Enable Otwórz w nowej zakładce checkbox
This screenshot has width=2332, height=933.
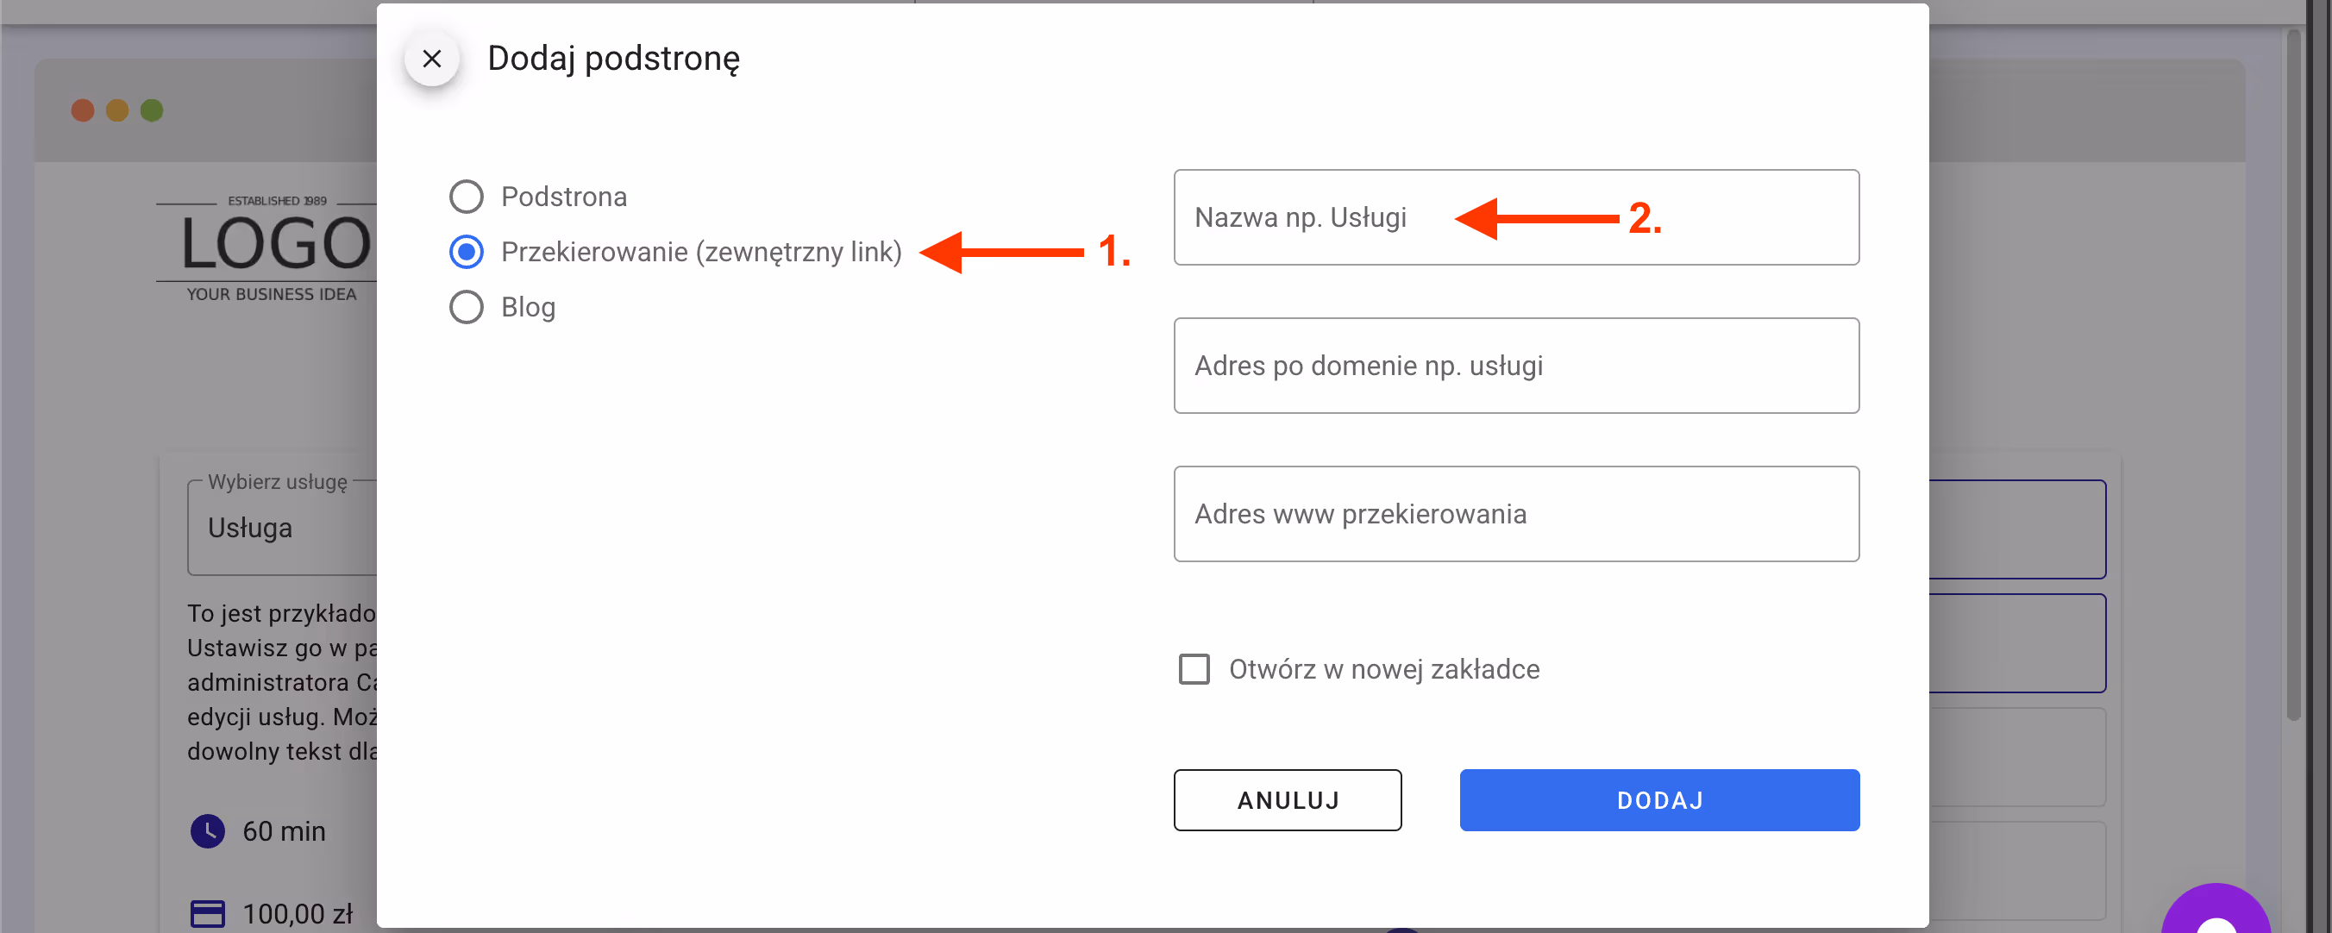pos(1193,669)
